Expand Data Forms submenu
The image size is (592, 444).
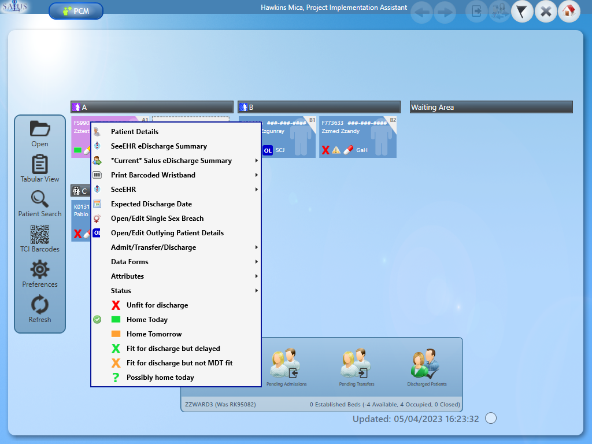click(x=176, y=262)
